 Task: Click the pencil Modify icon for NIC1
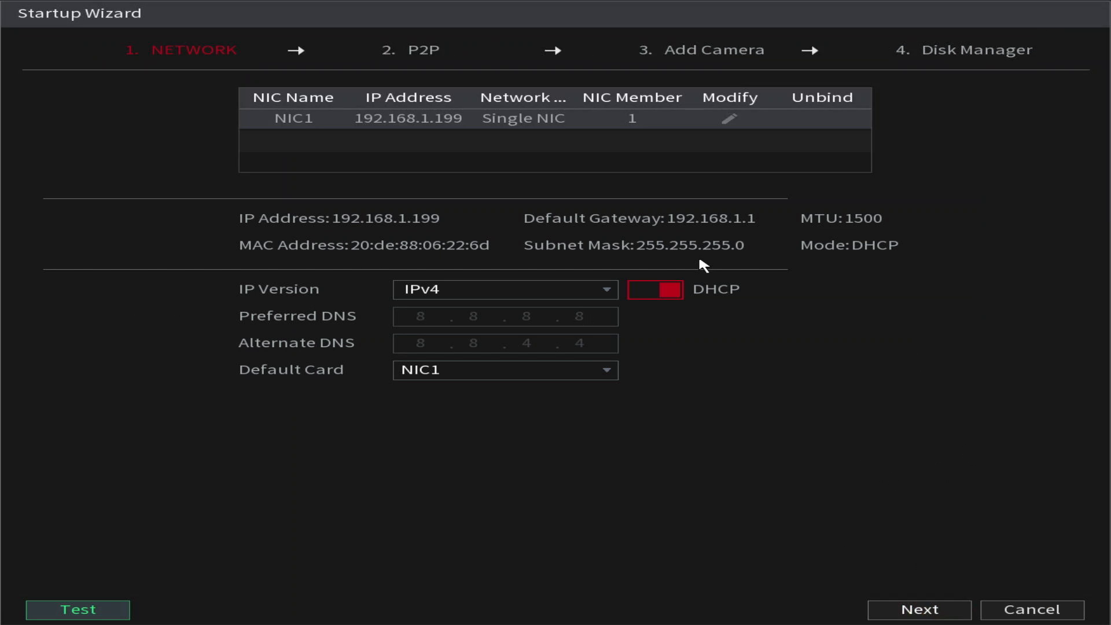(x=729, y=119)
